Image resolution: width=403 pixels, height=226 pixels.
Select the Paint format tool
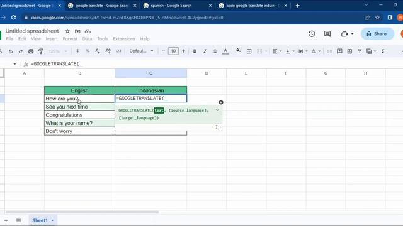(x=40, y=51)
